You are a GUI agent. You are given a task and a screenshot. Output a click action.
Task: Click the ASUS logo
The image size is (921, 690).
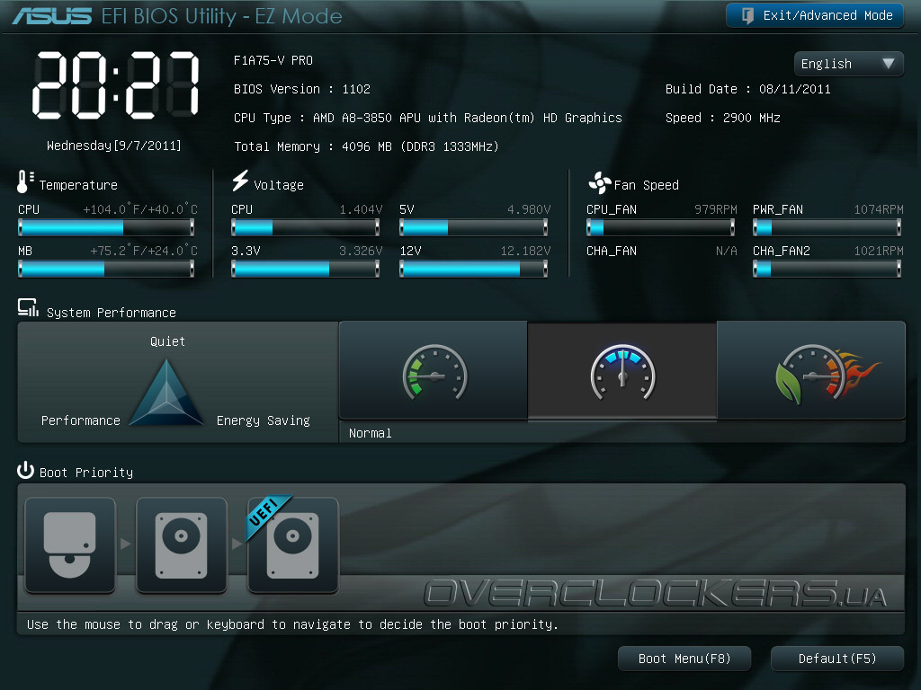[52, 16]
